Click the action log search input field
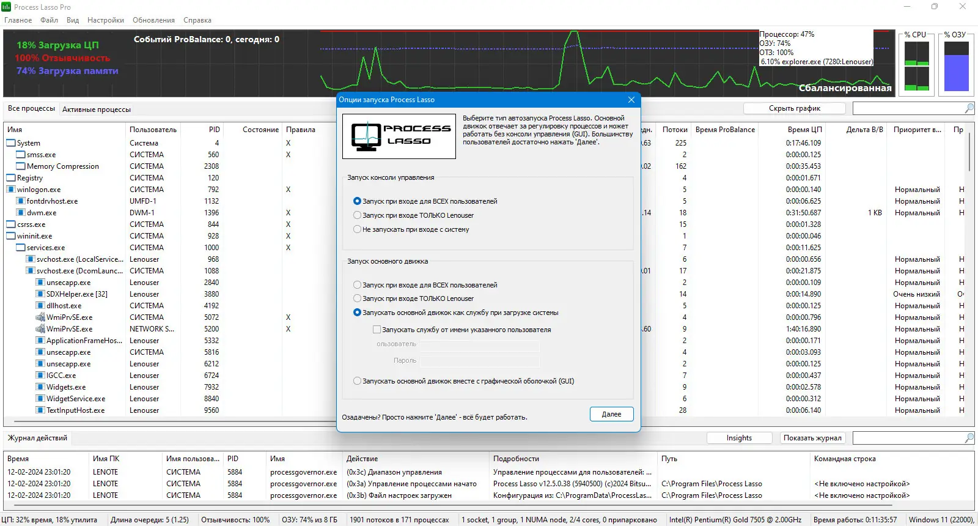Image resolution: width=978 pixels, height=526 pixels. pos(909,438)
